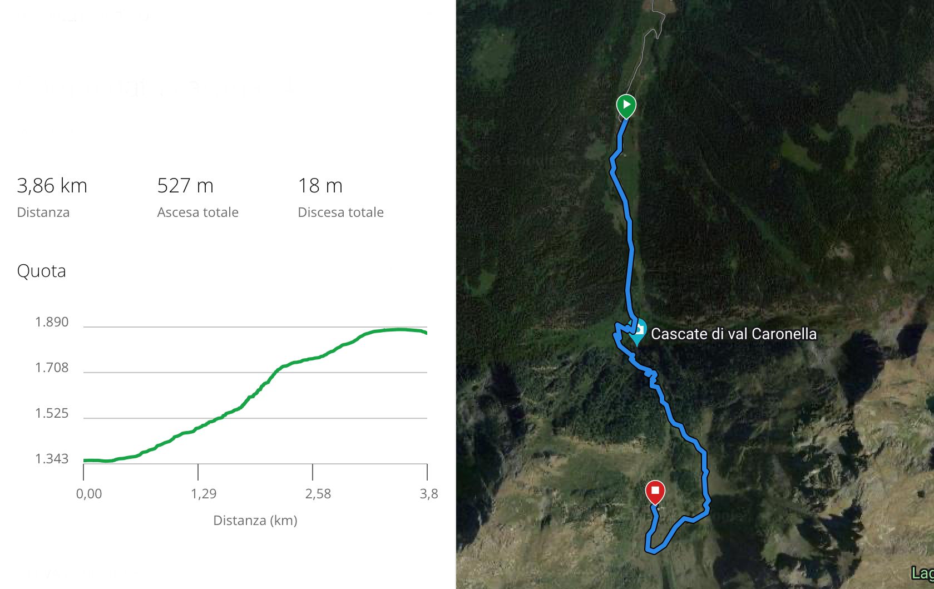The height and width of the screenshot is (589, 934).
Task: Click the green start marker pin
Action: pos(626,106)
